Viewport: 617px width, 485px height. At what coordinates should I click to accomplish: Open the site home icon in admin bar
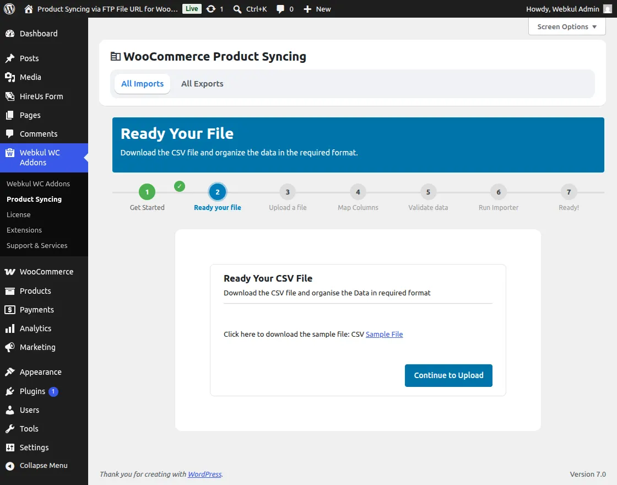pyautogui.click(x=28, y=9)
